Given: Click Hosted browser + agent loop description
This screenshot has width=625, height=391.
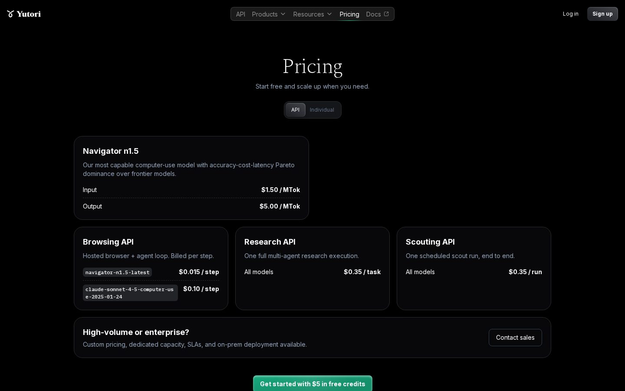Looking at the screenshot, I should pyautogui.click(x=148, y=256).
